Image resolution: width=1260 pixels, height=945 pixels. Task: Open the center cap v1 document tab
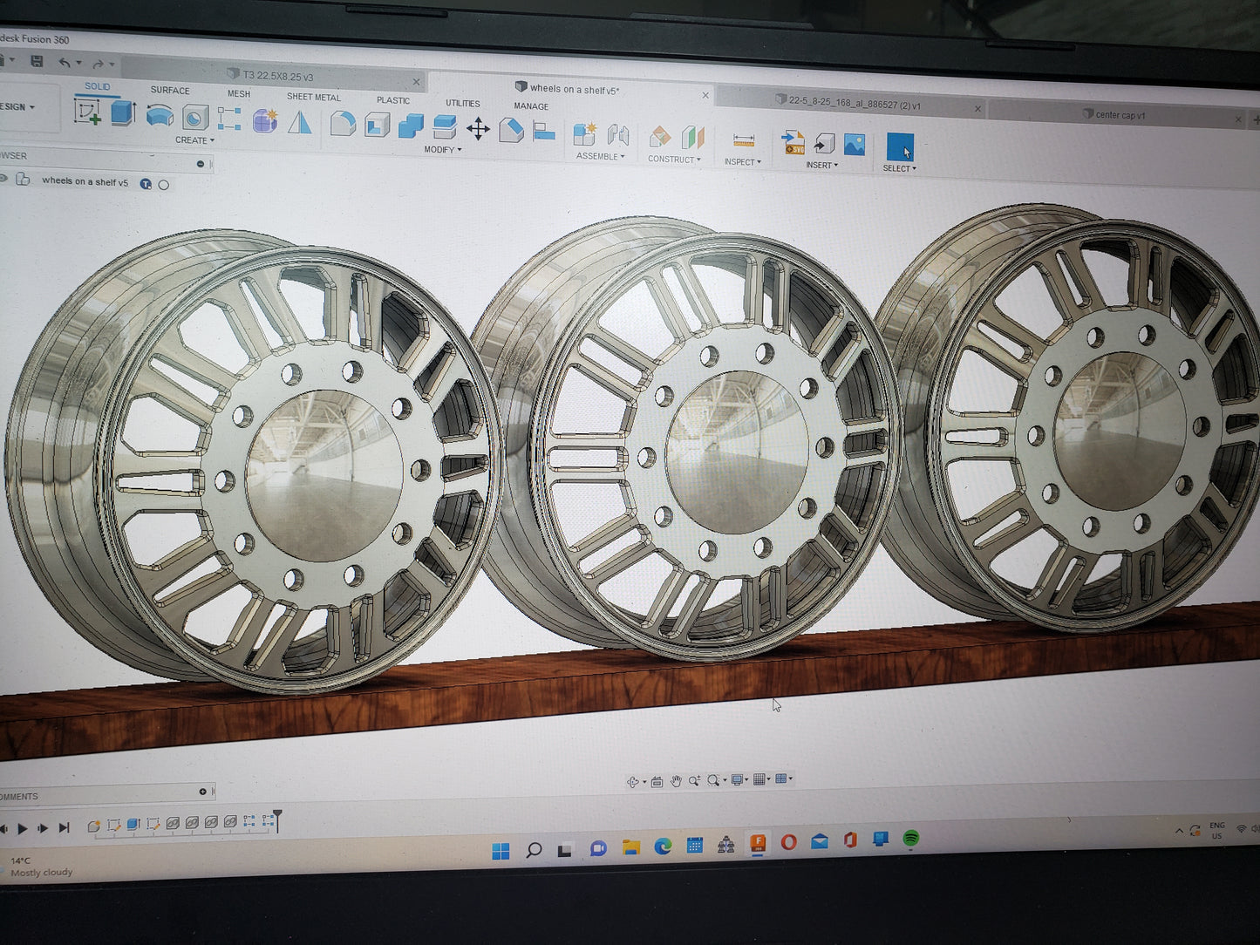[1120, 114]
